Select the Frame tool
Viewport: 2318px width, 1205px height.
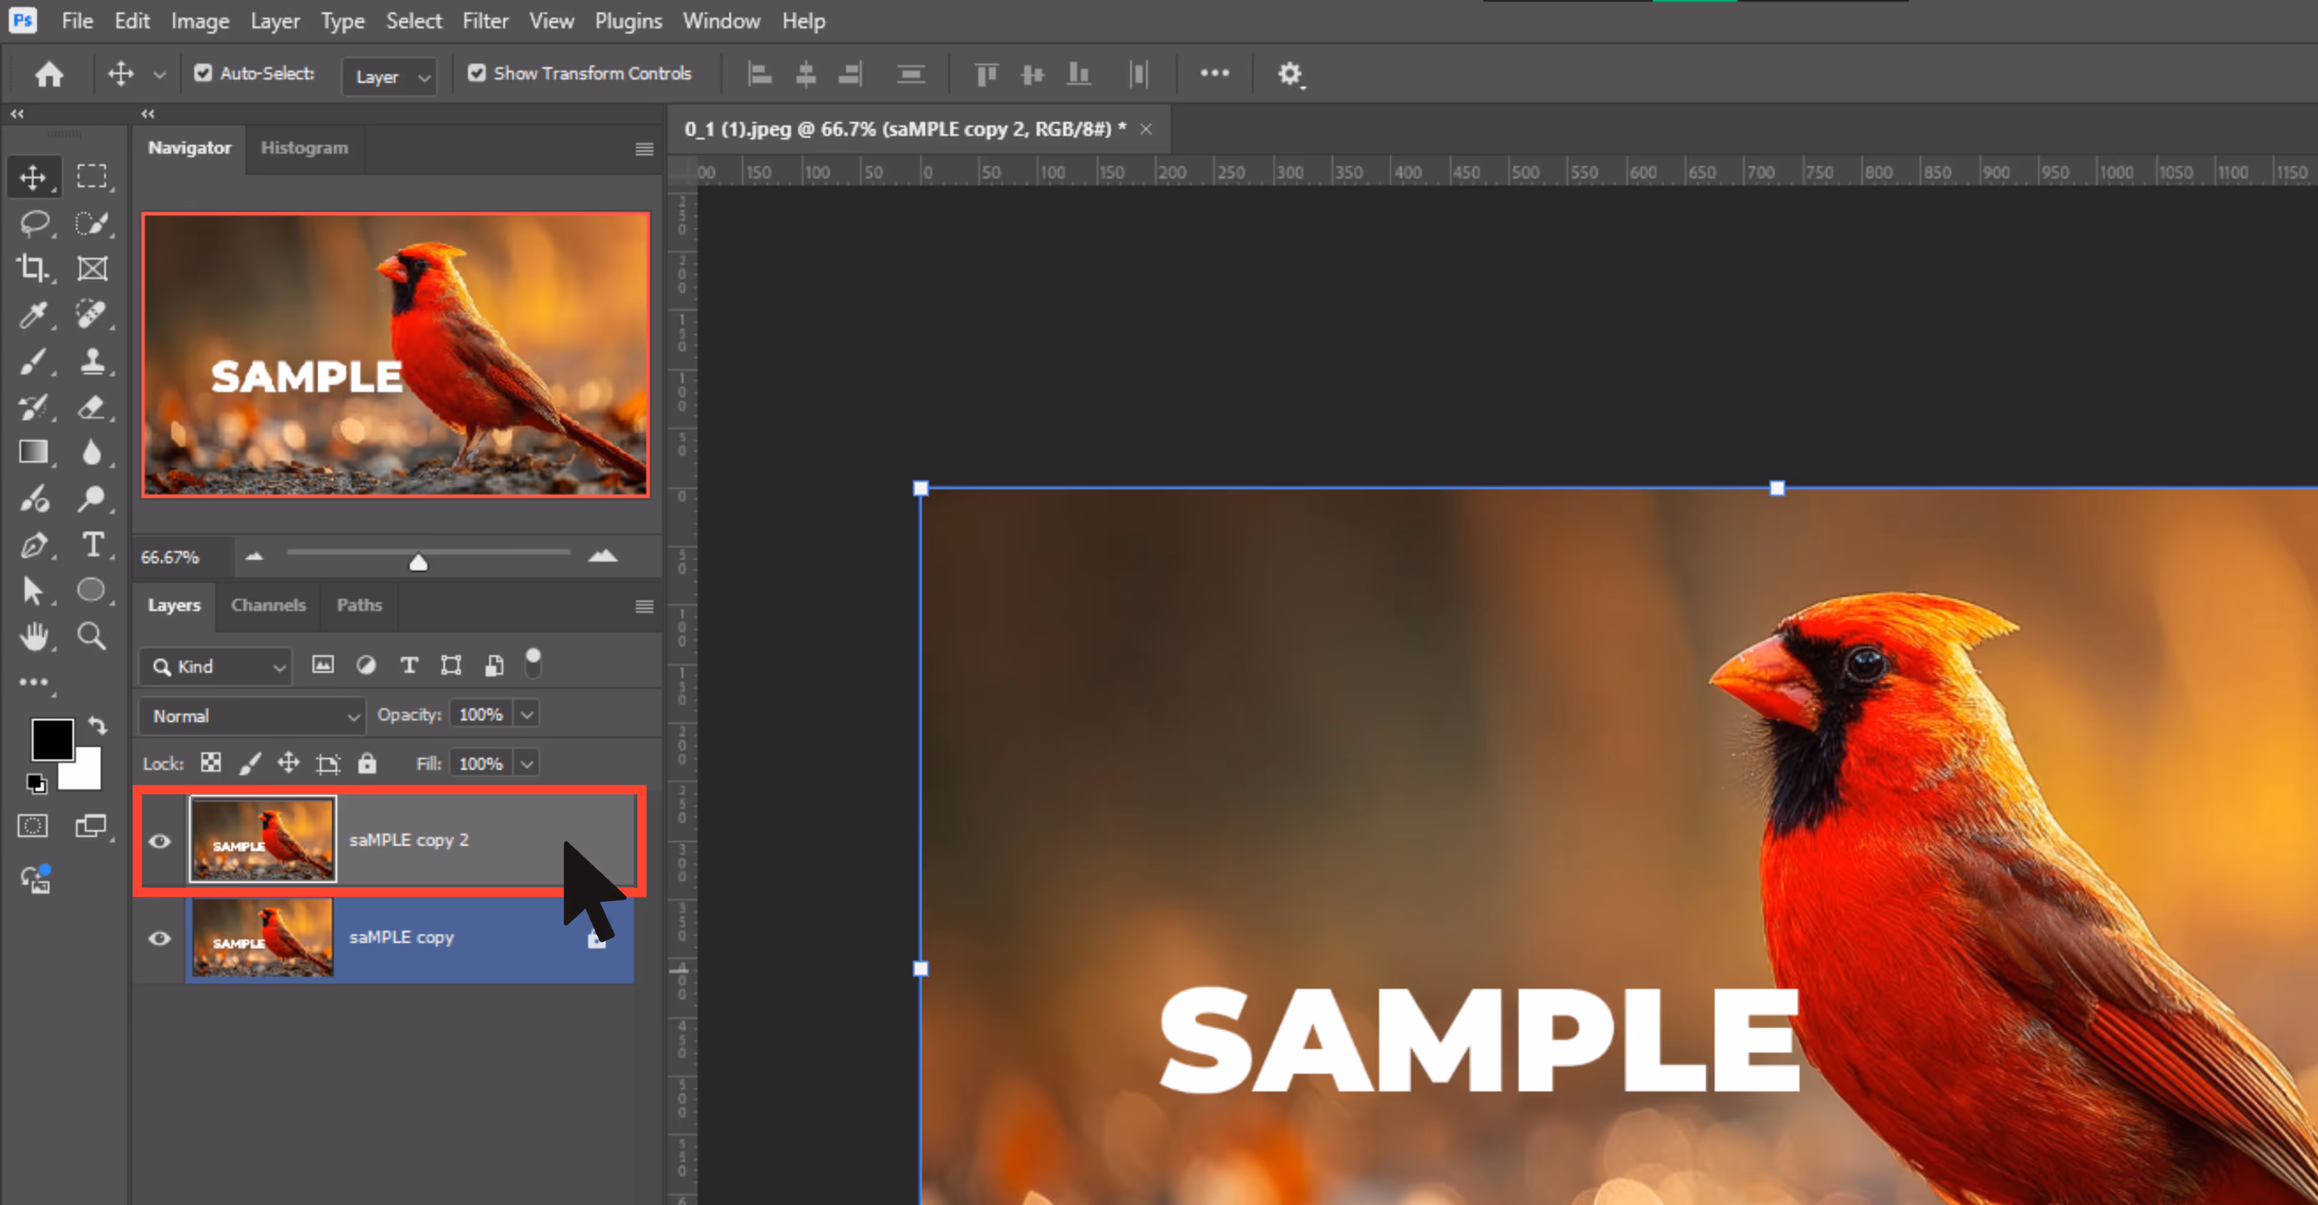coord(91,268)
